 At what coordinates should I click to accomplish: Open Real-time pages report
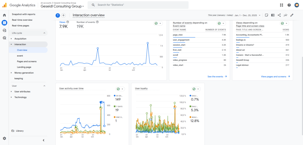click(20, 25)
